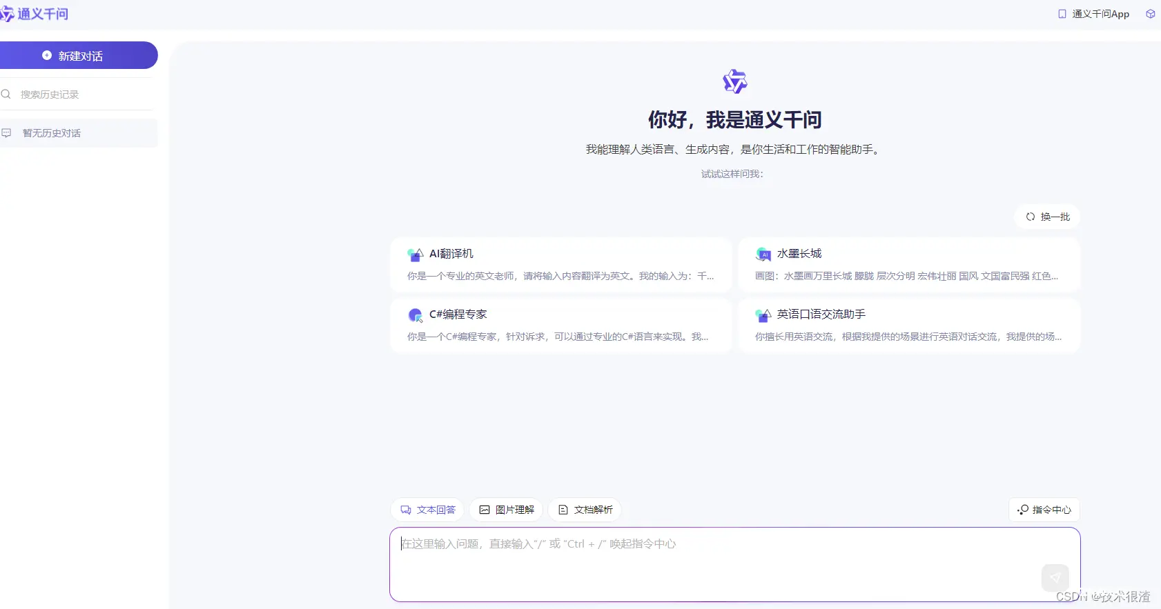Open the C#编程专家 prompt card
This screenshot has width=1161, height=609.
(561, 326)
